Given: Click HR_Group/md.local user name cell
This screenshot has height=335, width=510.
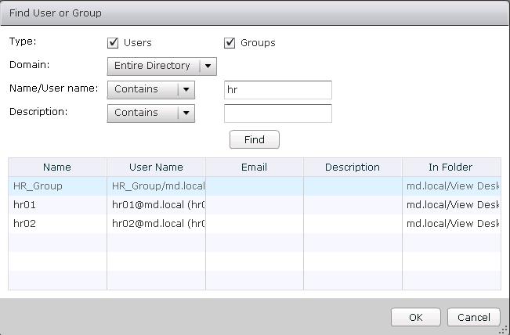Looking at the screenshot, I should 156,186.
